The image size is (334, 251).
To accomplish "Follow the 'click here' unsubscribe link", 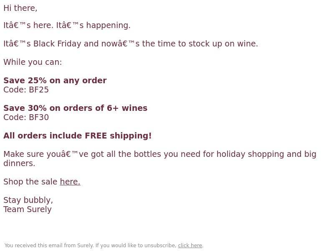I will [x=190, y=246].
